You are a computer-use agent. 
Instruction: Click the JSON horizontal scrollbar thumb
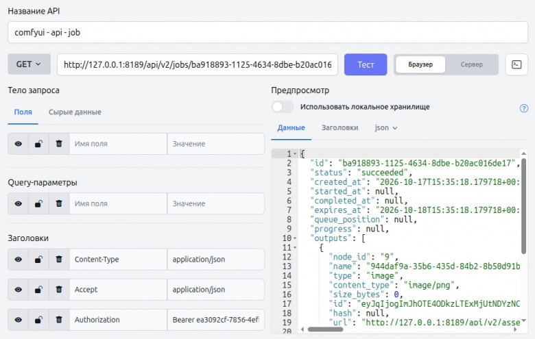[x=325, y=329]
